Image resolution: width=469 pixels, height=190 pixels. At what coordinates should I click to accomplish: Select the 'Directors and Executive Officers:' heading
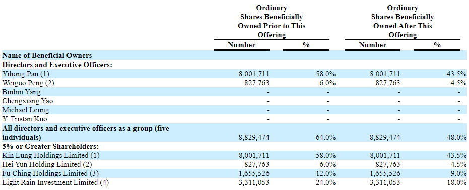(57, 65)
